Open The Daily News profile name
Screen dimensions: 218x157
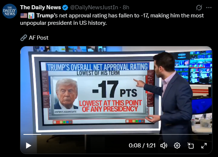tap(40, 7)
